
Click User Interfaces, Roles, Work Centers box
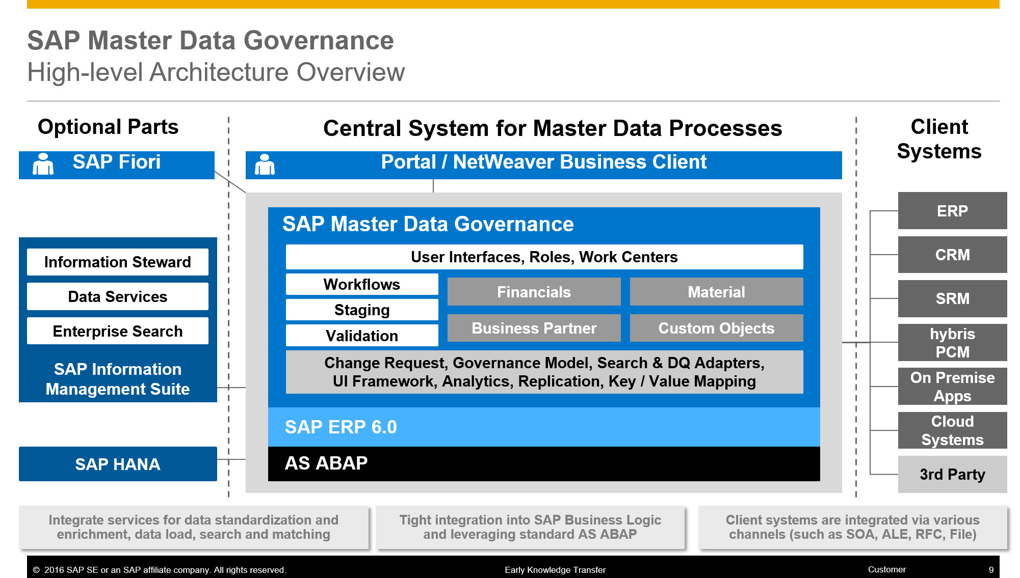coord(544,257)
